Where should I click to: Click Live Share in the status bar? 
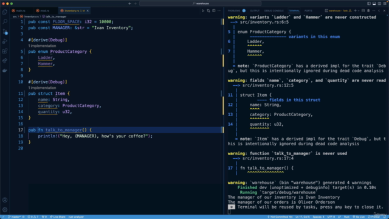coord(58,217)
